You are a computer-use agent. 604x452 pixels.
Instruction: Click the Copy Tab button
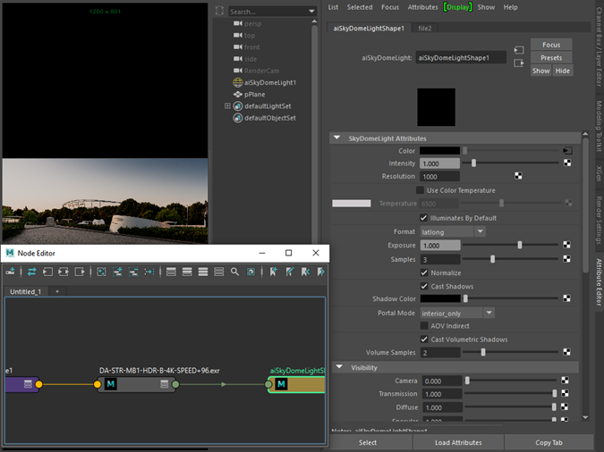click(549, 443)
